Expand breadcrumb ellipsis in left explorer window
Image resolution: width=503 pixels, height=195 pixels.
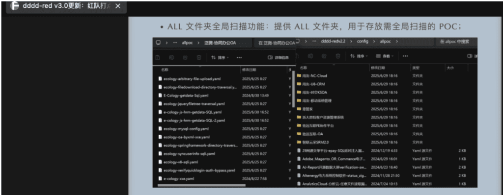[x=175, y=43]
